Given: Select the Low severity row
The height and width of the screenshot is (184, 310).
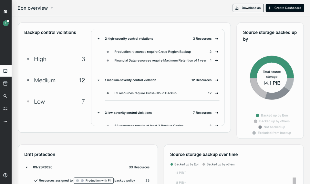Looking at the screenshot, I should pyautogui.click(x=56, y=102).
